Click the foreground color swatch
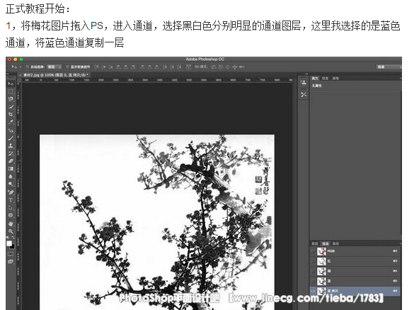This screenshot has width=419, height=310. tap(9, 243)
